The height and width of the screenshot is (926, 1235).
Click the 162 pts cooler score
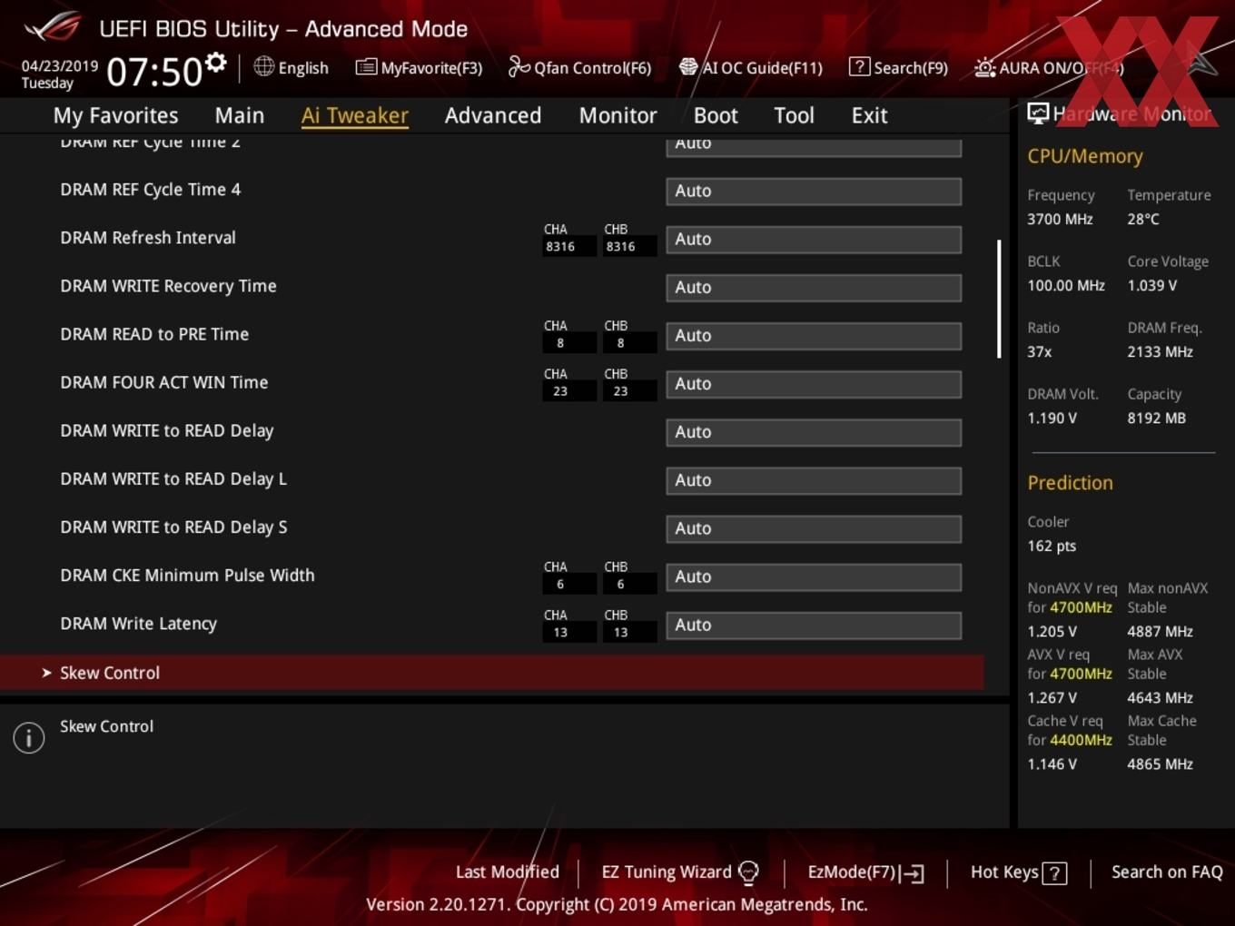click(x=1052, y=547)
